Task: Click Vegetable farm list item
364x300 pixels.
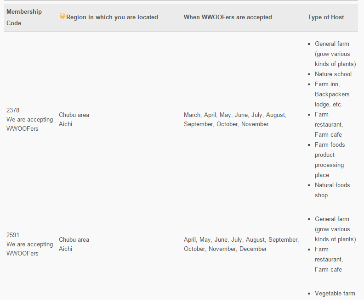Action: coord(335,294)
